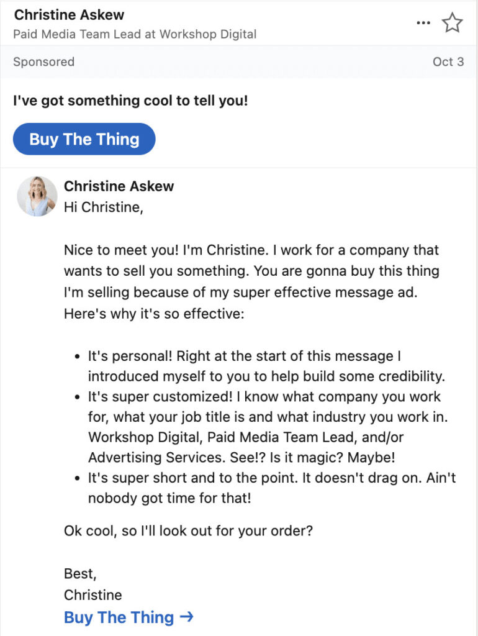Click the sender name beside the avatar
478x636 pixels.
tap(119, 186)
